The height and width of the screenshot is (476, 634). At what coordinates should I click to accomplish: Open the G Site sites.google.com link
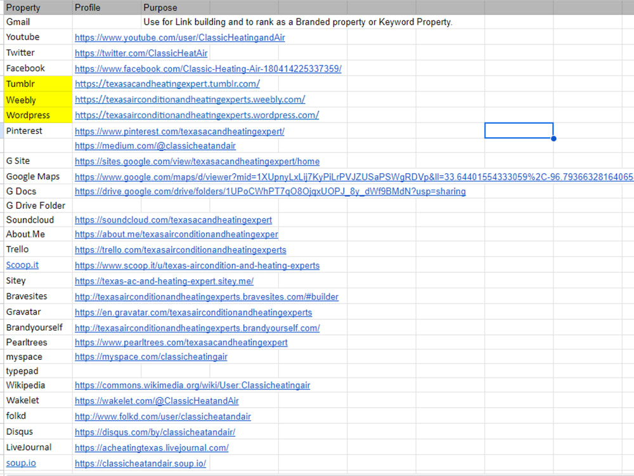pyautogui.click(x=197, y=161)
